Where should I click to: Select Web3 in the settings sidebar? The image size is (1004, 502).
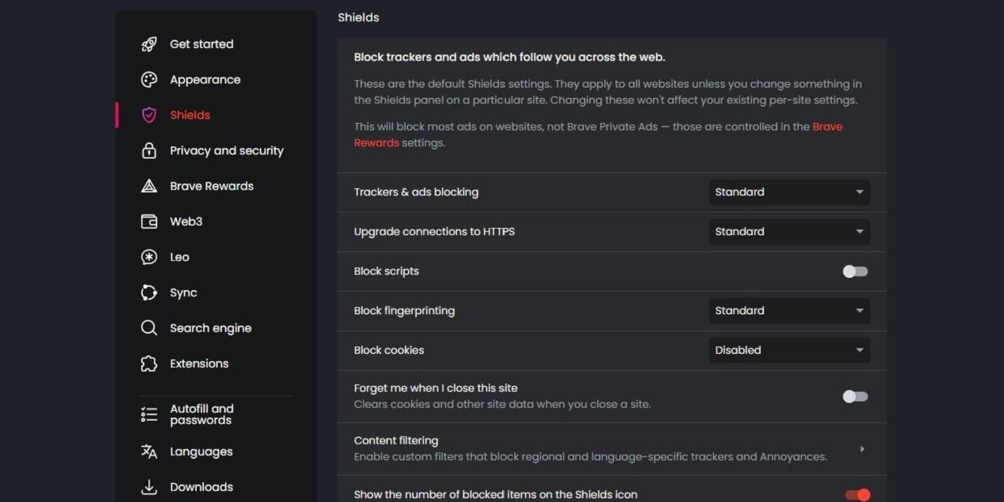click(x=186, y=221)
